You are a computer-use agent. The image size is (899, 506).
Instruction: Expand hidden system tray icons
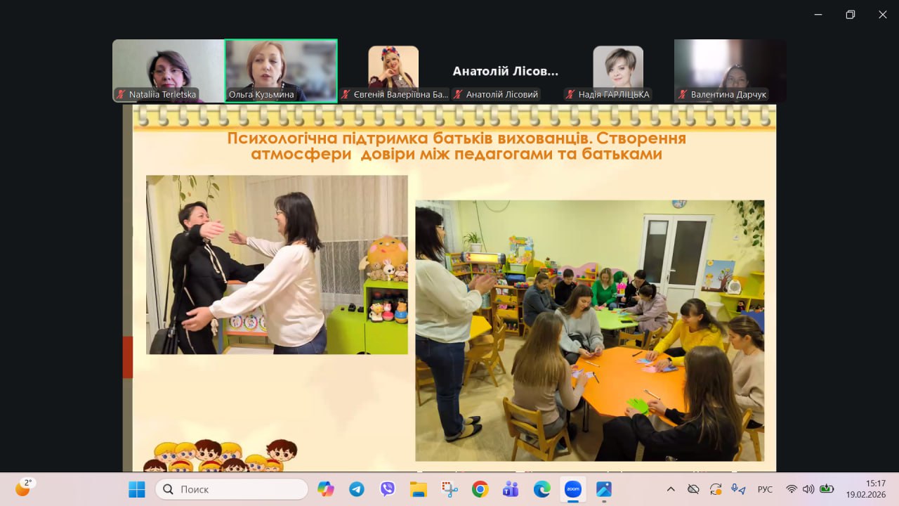[671, 489]
